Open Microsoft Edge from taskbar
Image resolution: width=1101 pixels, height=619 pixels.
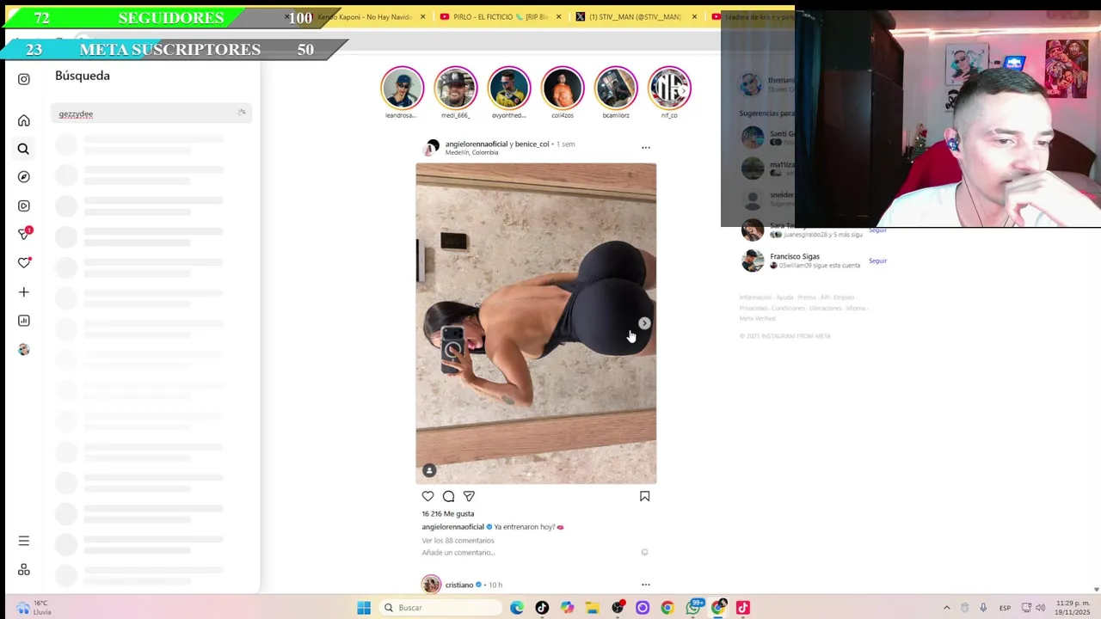[x=517, y=608]
